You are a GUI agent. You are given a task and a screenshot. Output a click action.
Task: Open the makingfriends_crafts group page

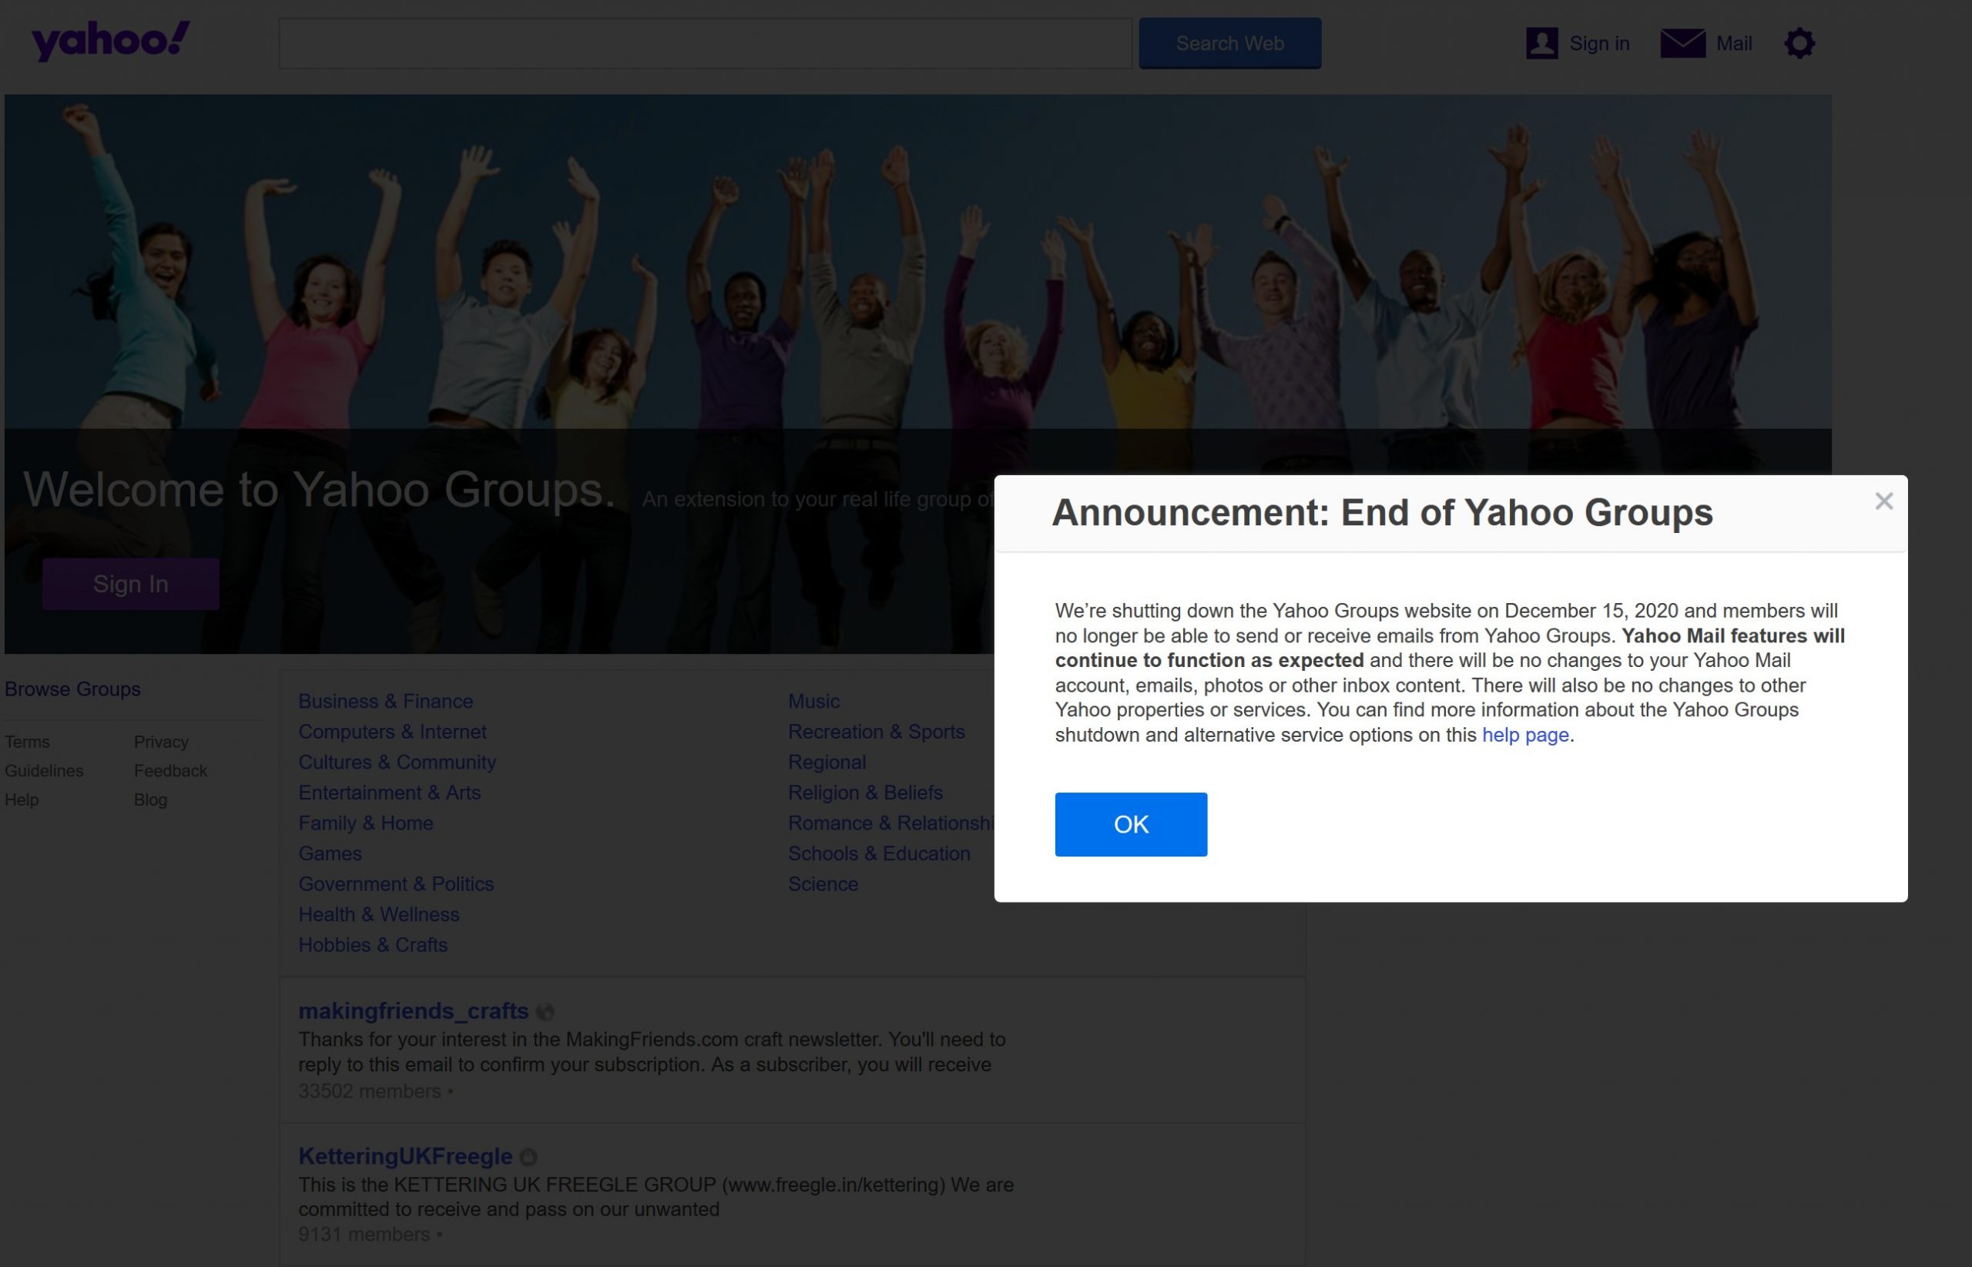pos(413,1011)
